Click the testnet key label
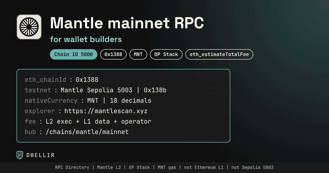The width and height of the screenshot is (329, 173). pyautogui.click(x=38, y=90)
